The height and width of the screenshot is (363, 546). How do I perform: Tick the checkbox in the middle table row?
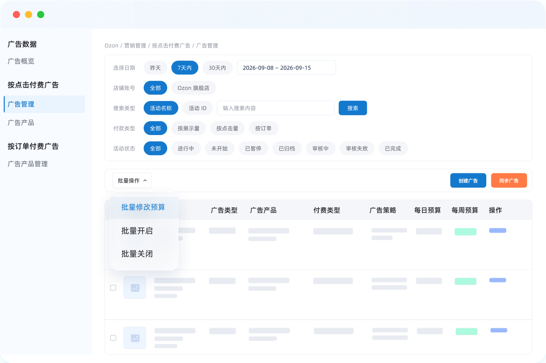113,288
